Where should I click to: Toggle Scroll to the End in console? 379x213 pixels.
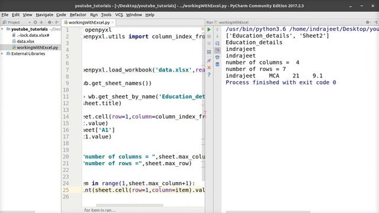click(x=217, y=50)
